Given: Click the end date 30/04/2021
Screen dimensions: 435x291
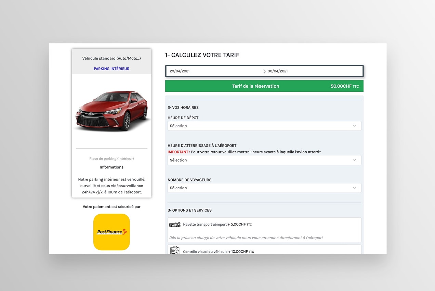Looking at the screenshot, I should [x=278, y=71].
